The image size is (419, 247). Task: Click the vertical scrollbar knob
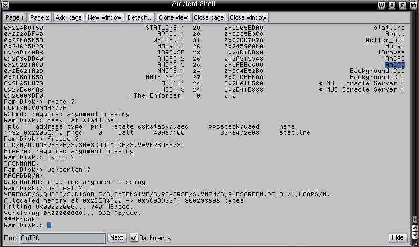(x=415, y=219)
